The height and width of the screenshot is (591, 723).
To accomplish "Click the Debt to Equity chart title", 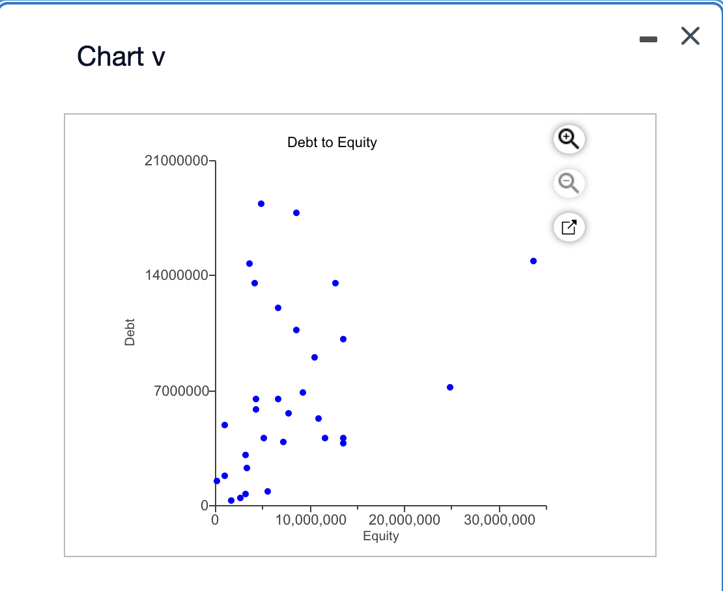I will [x=332, y=142].
